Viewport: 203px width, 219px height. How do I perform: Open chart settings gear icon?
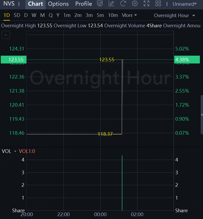135,4
